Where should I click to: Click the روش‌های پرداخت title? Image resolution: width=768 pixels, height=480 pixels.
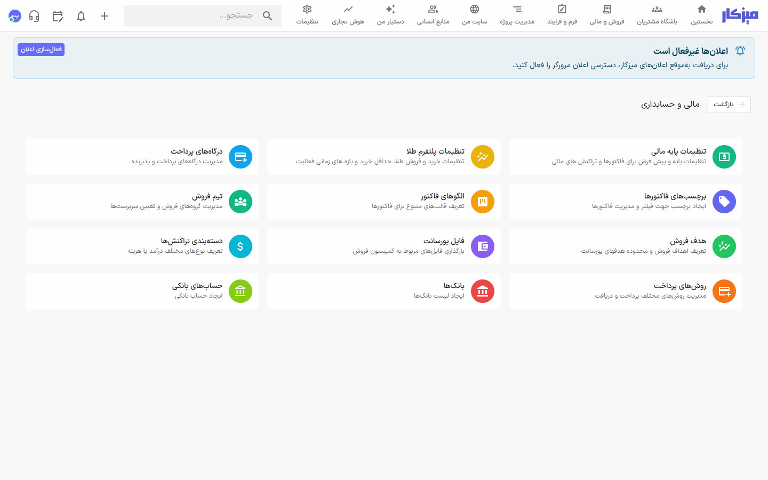[680, 286]
